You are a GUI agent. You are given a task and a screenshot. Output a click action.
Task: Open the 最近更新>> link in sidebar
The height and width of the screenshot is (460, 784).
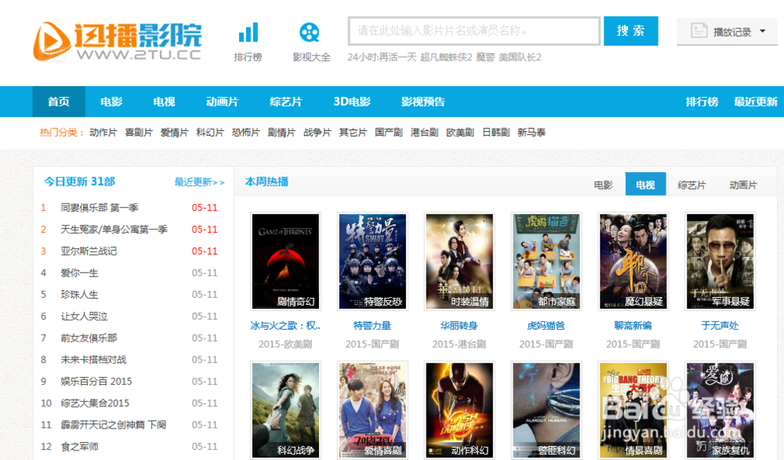point(199,183)
